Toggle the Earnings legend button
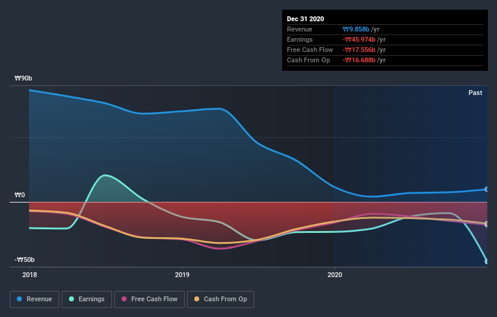The image size is (497, 317). pyautogui.click(x=87, y=299)
